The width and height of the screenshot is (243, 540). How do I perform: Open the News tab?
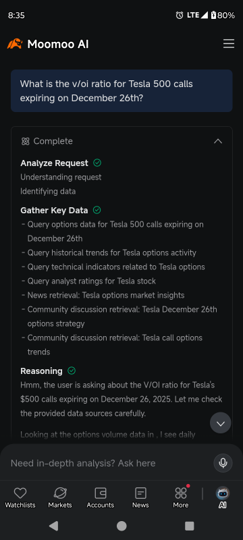[x=140, y=497]
